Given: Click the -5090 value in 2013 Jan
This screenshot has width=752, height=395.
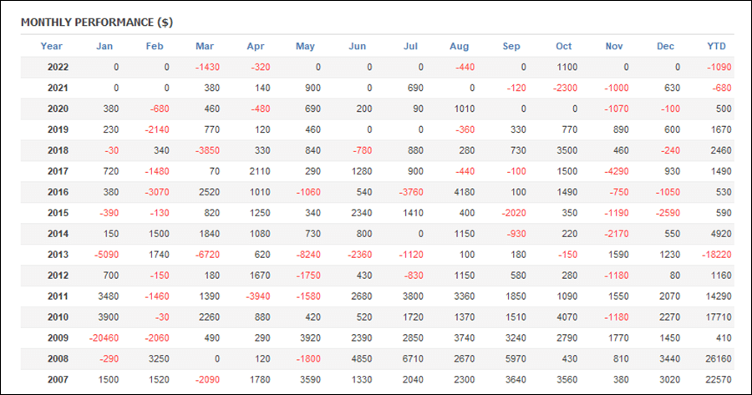Looking at the screenshot, I should pos(106,255).
